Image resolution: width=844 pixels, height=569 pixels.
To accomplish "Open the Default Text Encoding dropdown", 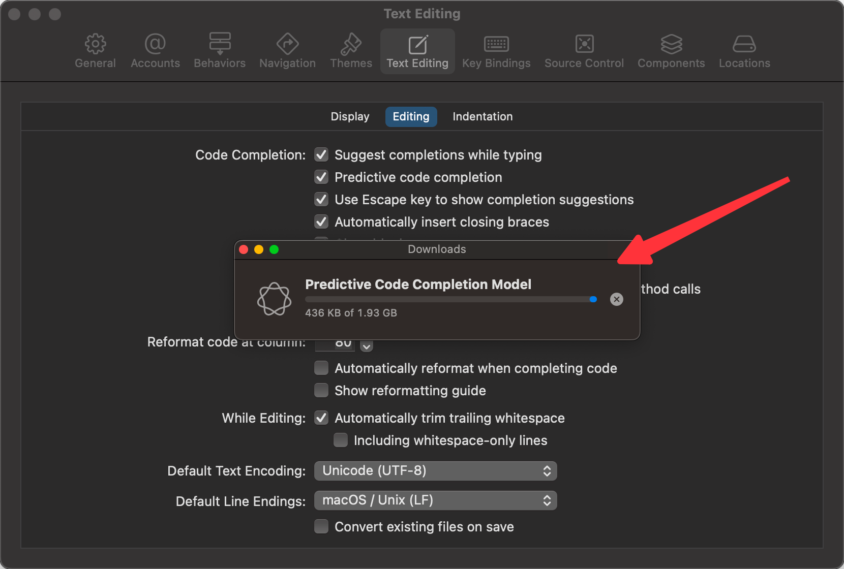I will pyautogui.click(x=435, y=471).
